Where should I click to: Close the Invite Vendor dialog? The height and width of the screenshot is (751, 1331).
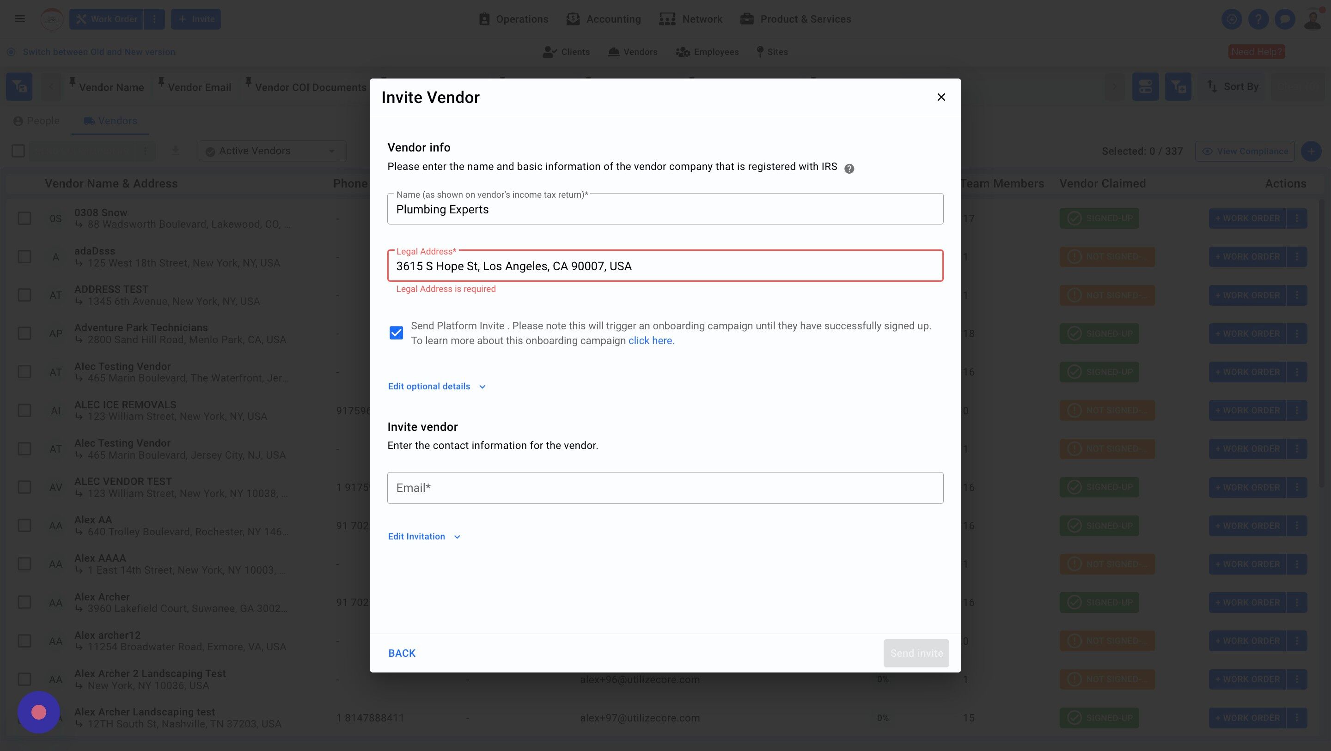click(941, 97)
